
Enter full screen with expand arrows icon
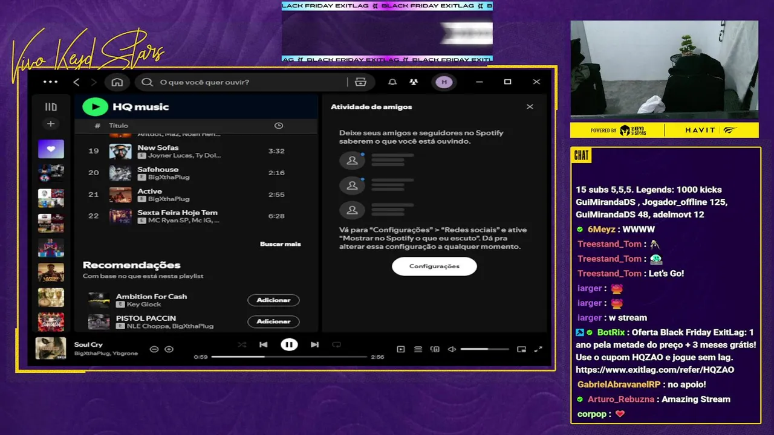[539, 349]
